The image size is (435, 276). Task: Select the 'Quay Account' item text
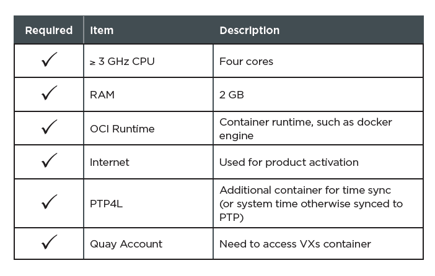click(x=126, y=244)
